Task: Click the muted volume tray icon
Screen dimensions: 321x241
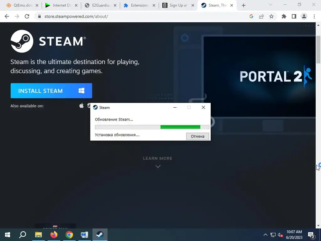Action: pyautogui.click(x=281, y=235)
